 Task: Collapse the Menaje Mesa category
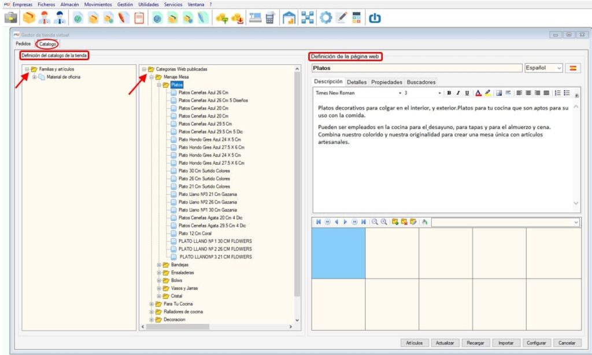(x=151, y=77)
